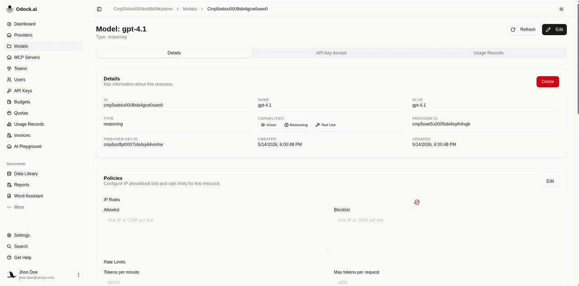Image resolution: width=579 pixels, height=286 pixels.
Task: Click provider key ID cmp5oc8pt0007sbi4sy64vmhw
Action: 133,145
